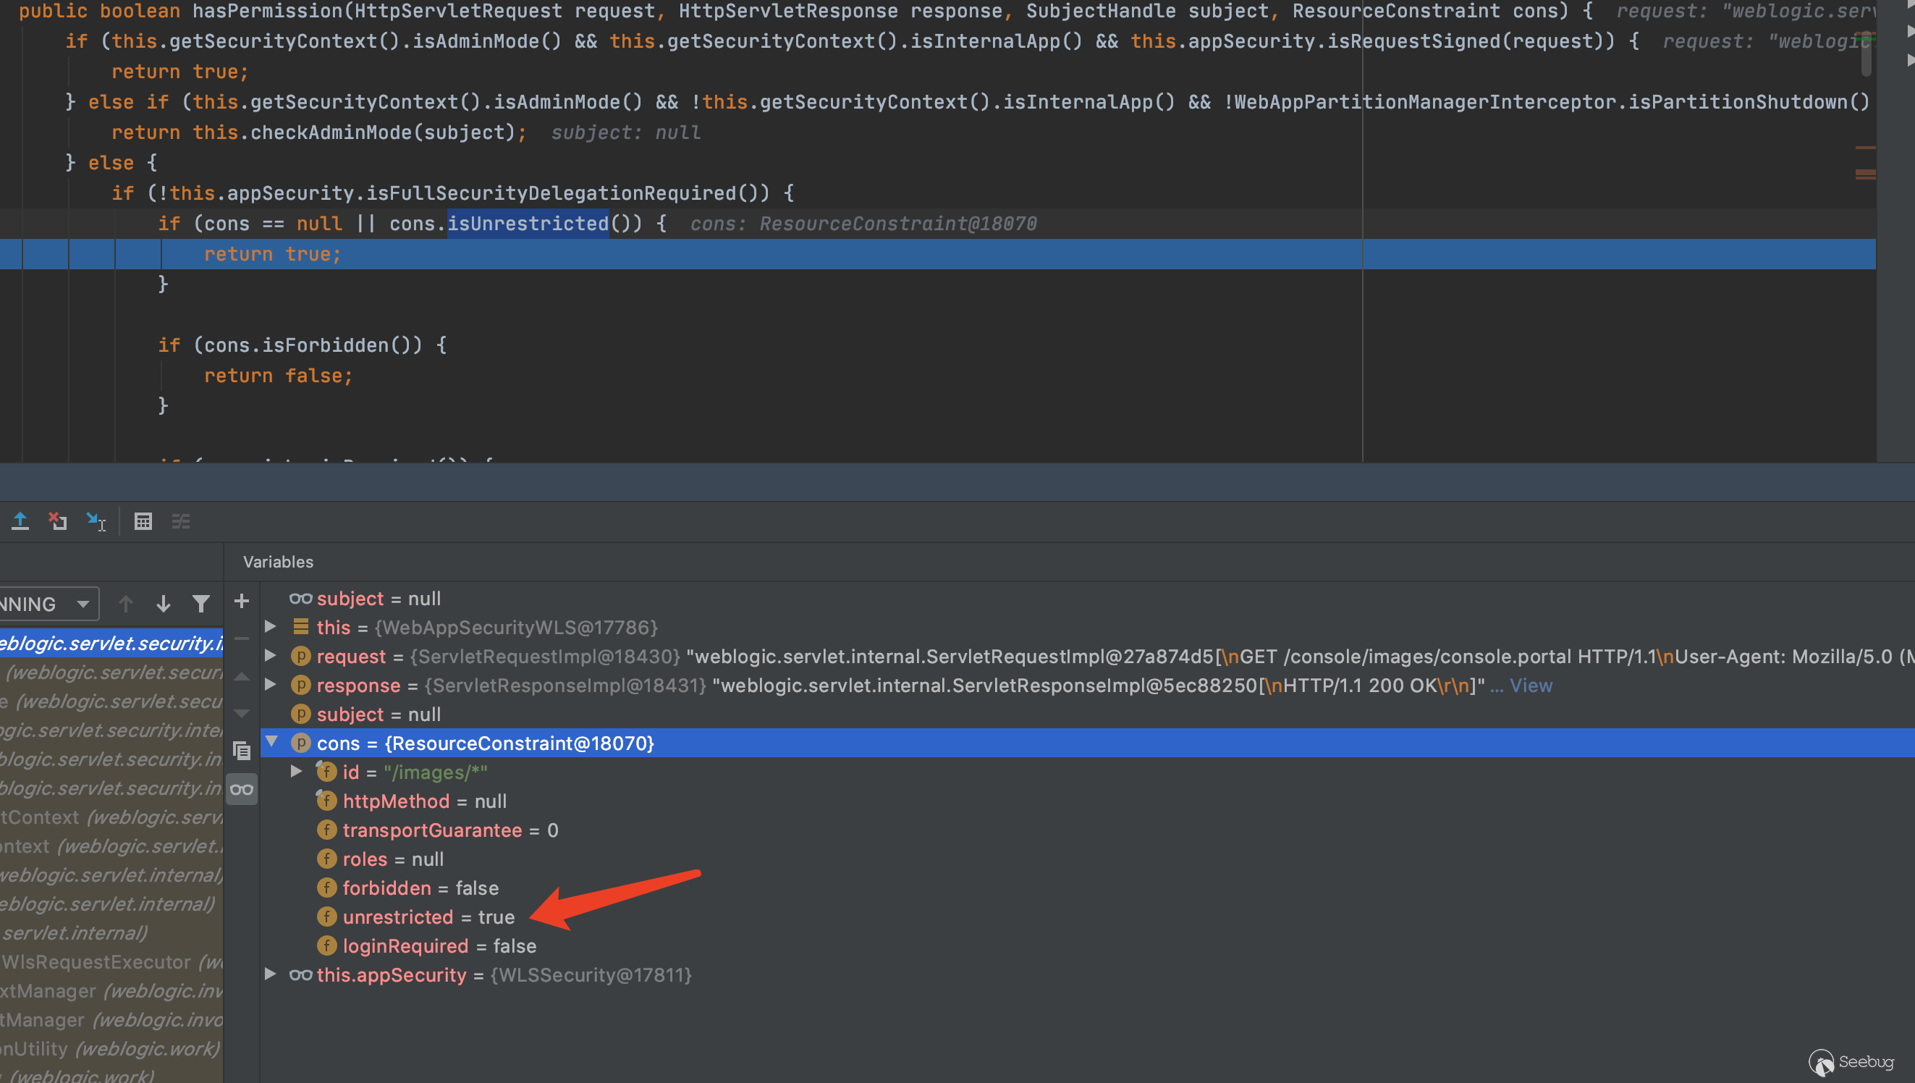Click isUnrestricted method call in code

click(528, 223)
